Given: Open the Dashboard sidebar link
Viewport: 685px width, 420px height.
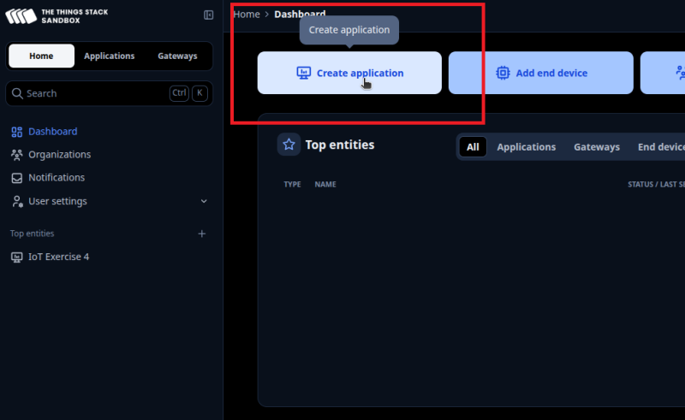Looking at the screenshot, I should (52, 132).
